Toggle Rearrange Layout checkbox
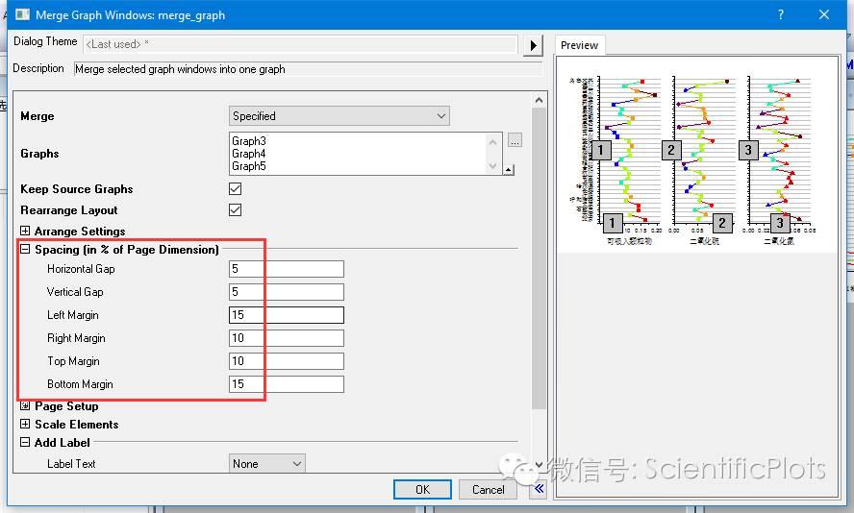The image size is (854, 513). tap(236, 210)
